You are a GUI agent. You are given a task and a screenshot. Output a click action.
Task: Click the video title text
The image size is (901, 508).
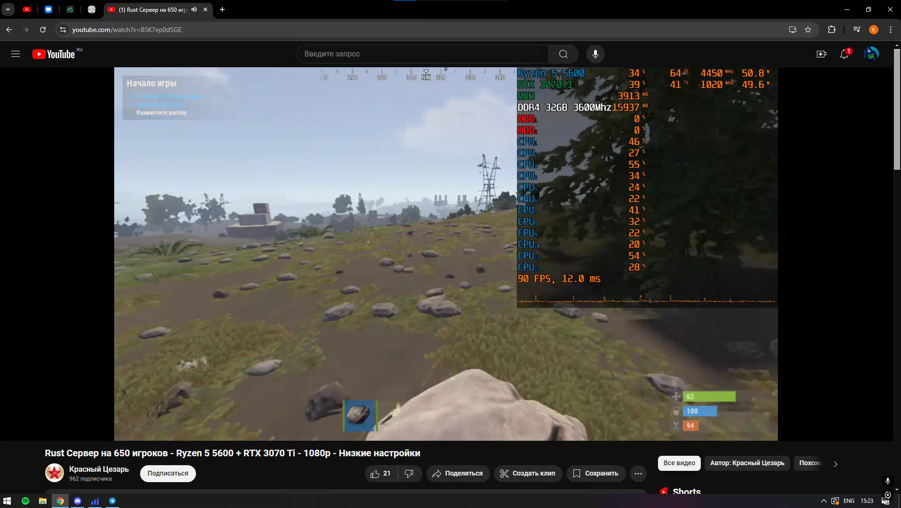point(233,453)
